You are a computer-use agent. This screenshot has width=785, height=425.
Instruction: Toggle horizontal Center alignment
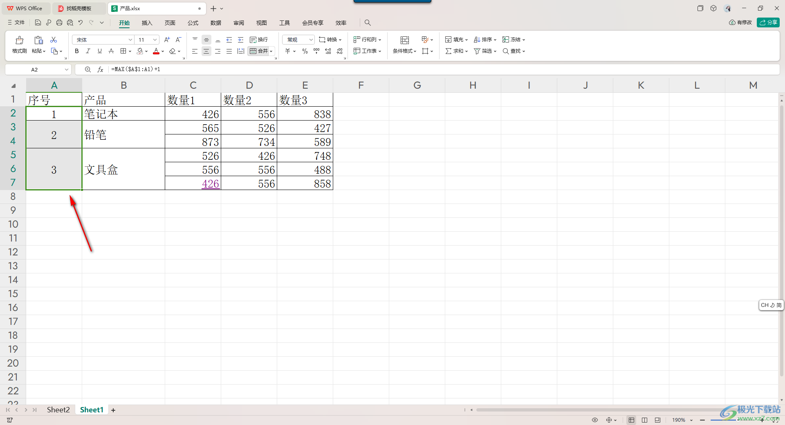206,51
